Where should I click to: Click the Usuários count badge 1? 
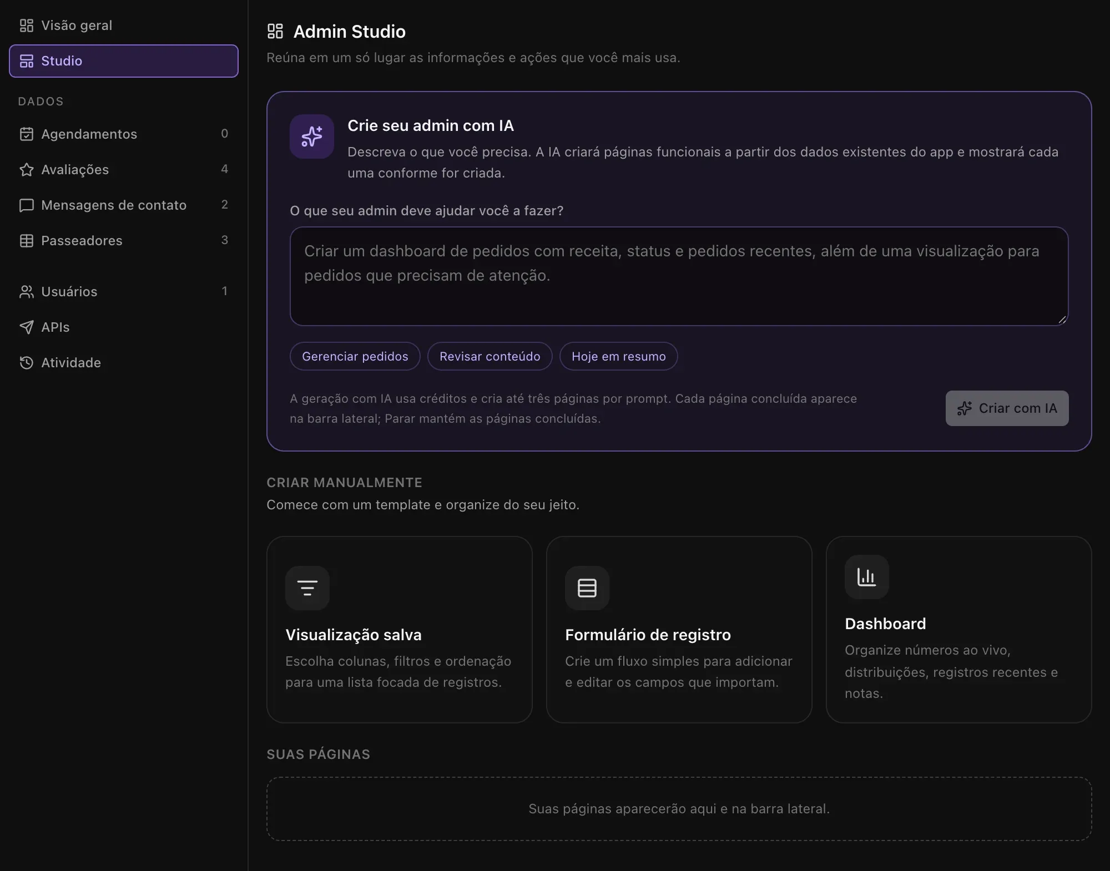pyautogui.click(x=225, y=291)
